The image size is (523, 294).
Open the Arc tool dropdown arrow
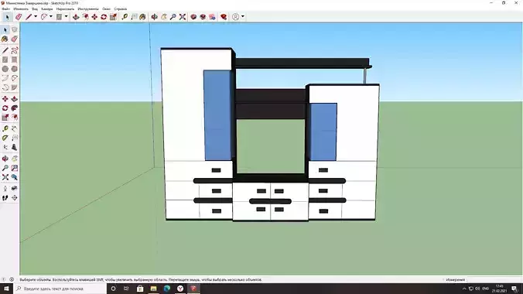tap(51, 17)
